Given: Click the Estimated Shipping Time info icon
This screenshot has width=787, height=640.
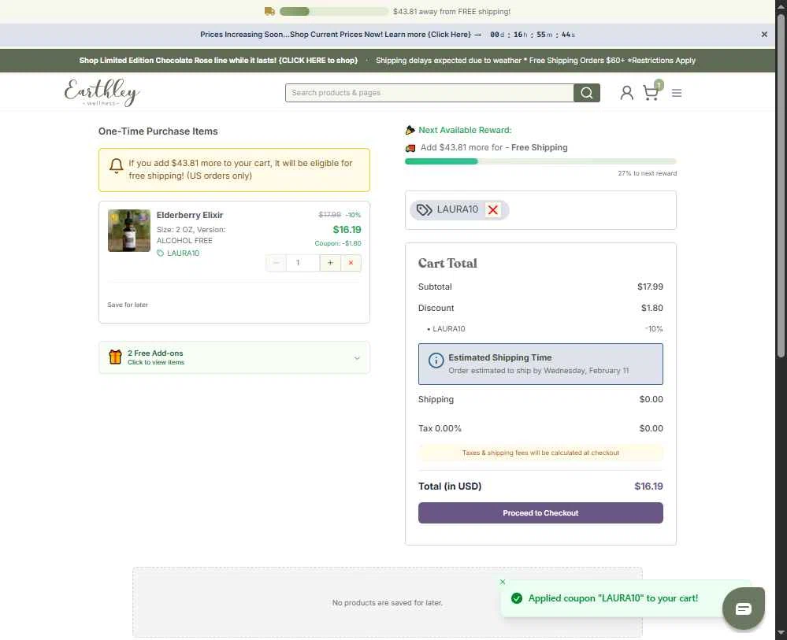Looking at the screenshot, I should [x=436, y=360].
